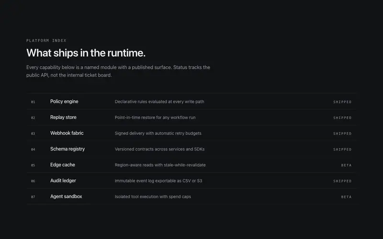The height and width of the screenshot is (239, 383).
Task: Open the Webhook fabric module name
Action: pyautogui.click(x=67, y=133)
